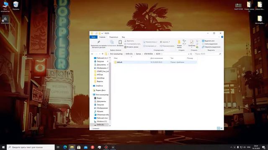The width and height of the screenshot is (268, 150).
Task: Click Скопировать путь (Copy path)
Action: [132, 44]
